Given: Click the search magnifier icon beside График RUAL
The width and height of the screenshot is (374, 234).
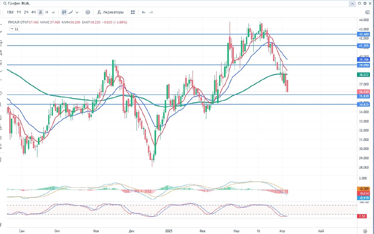Looking at the screenshot, I should click(x=4, y=4).
